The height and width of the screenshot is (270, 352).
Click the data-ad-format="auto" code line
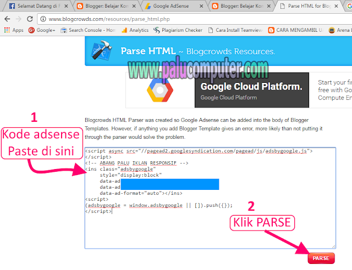(x=141, y=193)
